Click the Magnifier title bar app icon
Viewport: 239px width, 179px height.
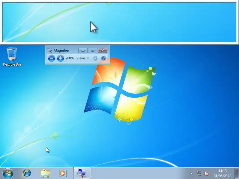tap(50, 50)
